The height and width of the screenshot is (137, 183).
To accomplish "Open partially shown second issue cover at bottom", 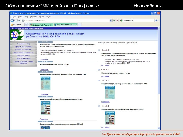I will (x=45, y=128).
